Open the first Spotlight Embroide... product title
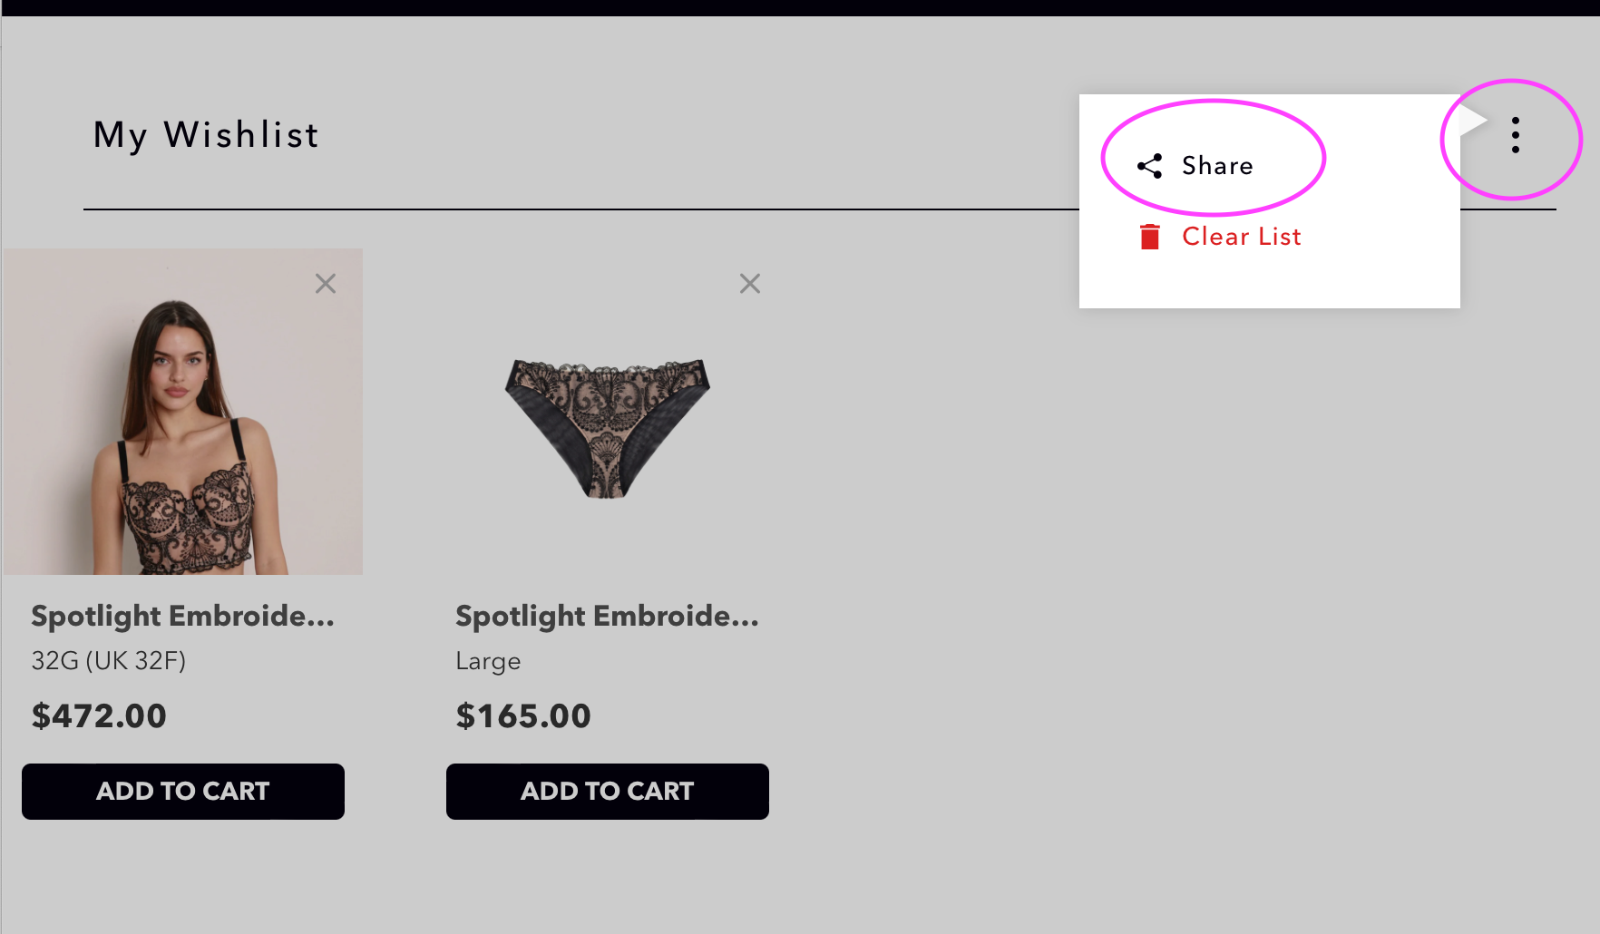The width and height of the screenshot is (1600, 934). [183, 616]
